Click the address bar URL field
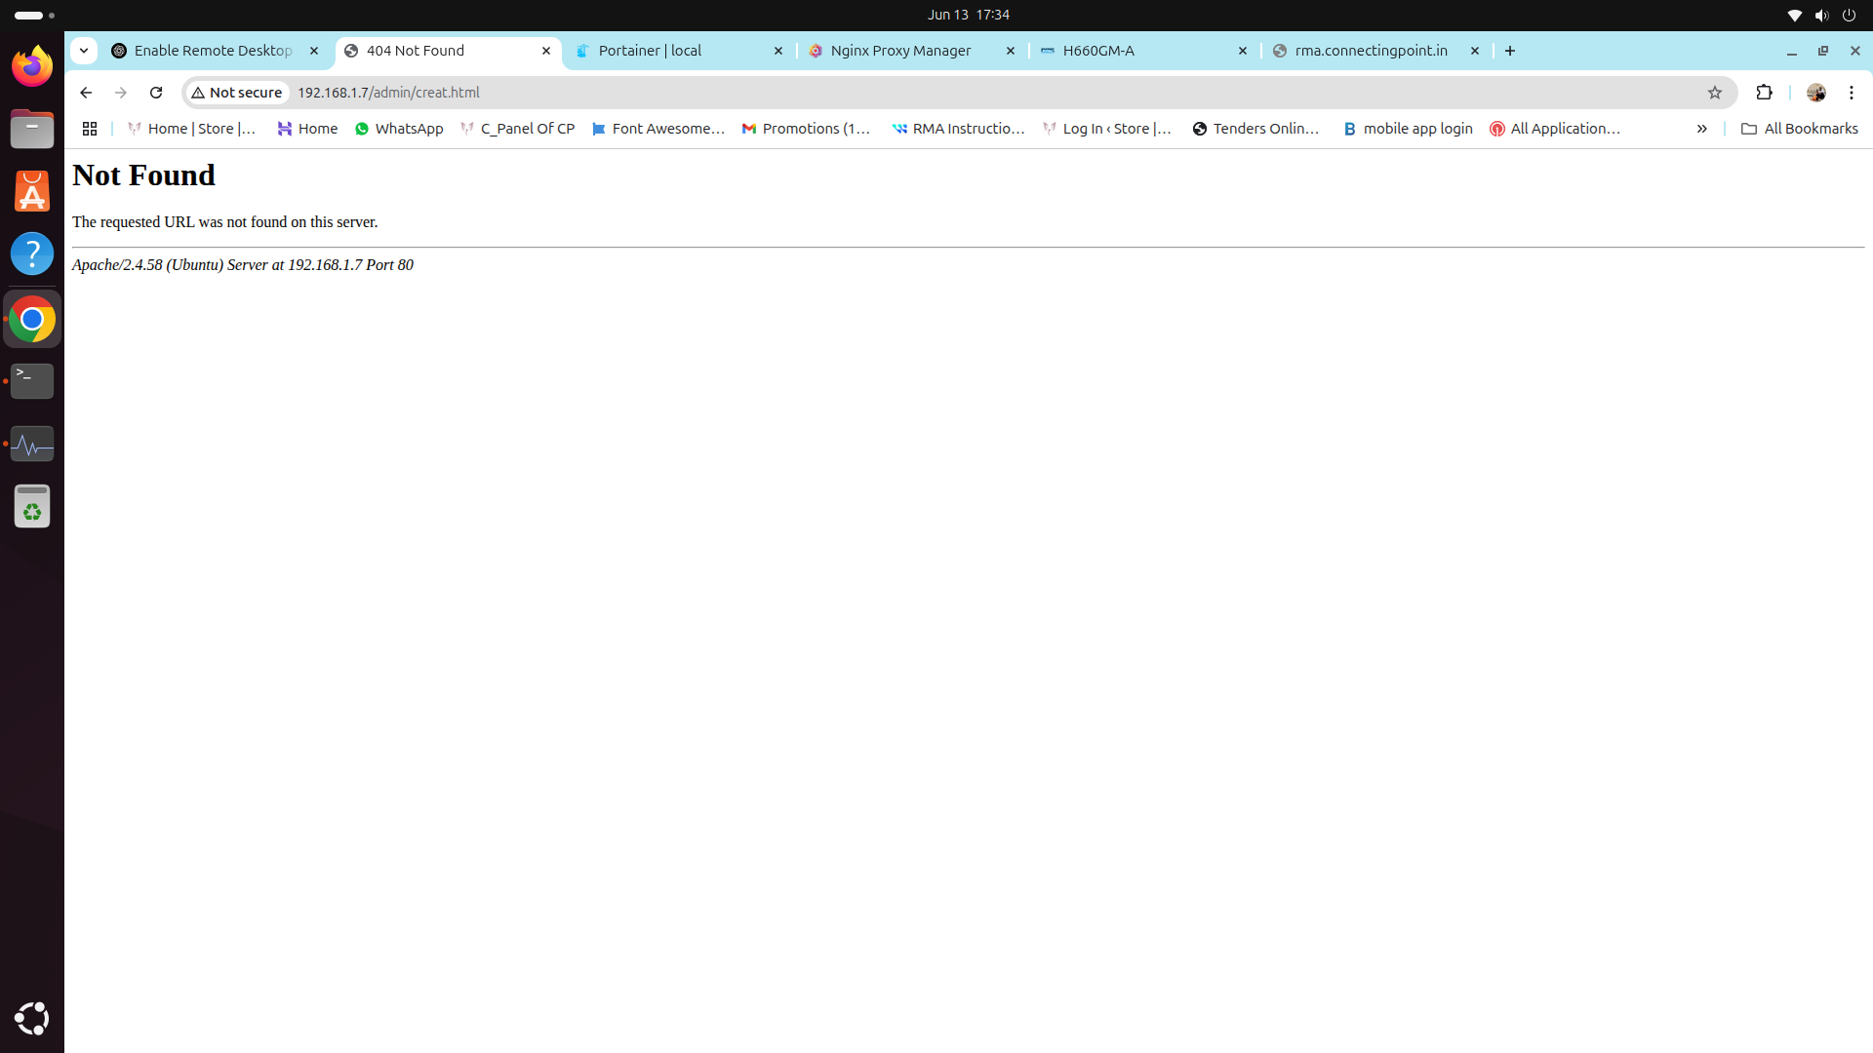The width and height of the screenshot is (1873, 1053). point(878,93)
